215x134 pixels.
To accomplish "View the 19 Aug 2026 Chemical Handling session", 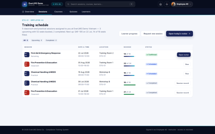I will (x=187, y=74).
